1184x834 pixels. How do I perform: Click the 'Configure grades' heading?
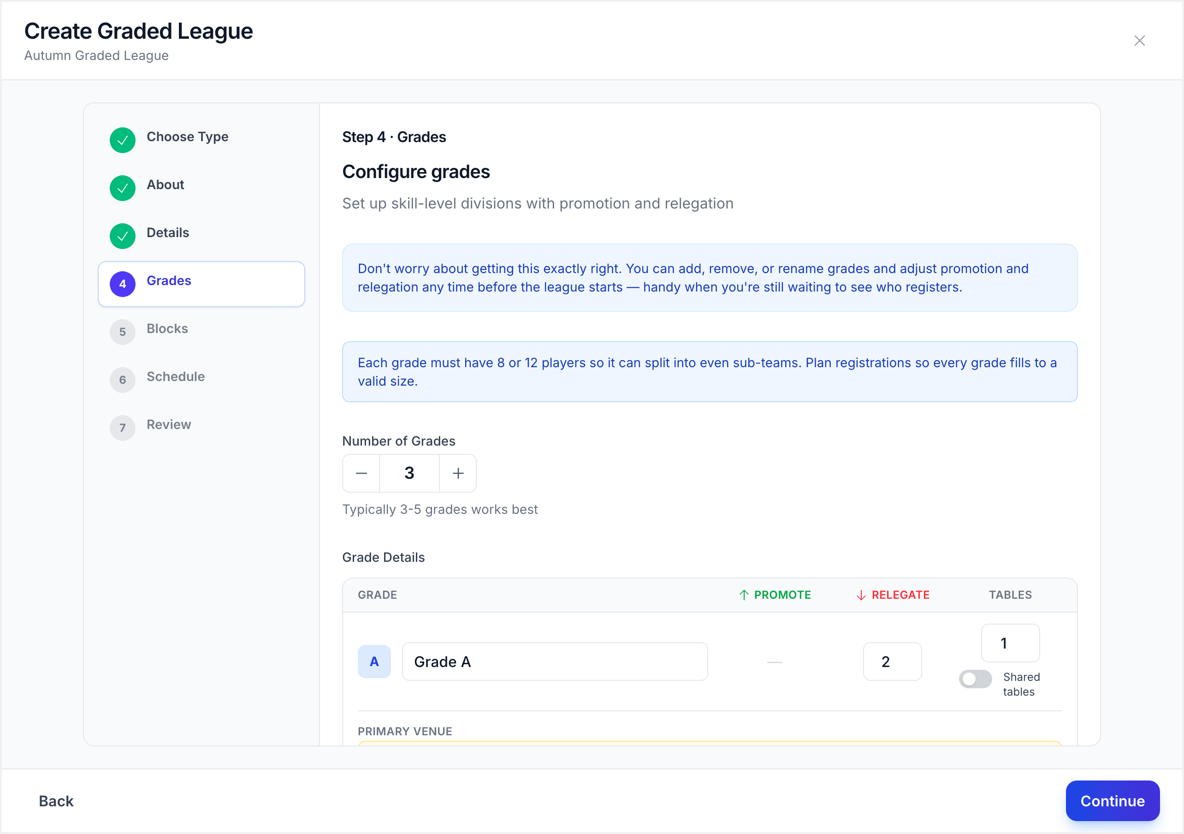415,172
